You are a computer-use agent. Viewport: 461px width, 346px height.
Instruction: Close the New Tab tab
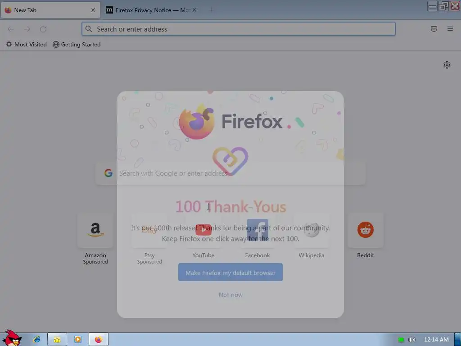(x=93, y=10)
